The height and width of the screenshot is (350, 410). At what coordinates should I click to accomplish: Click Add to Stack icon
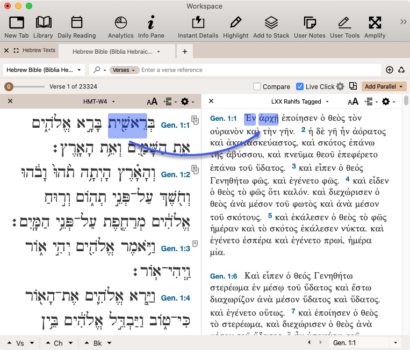pyautogui.click(x=271, y=27)
